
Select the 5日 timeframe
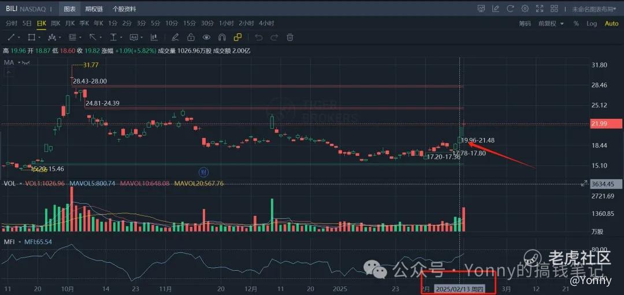[x=27, y=24]
